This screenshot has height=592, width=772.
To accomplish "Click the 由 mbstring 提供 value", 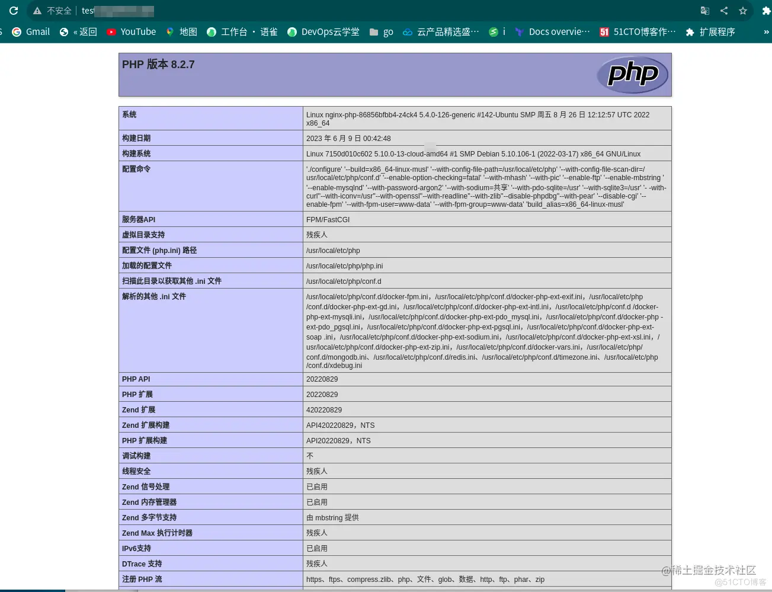I will point(332,517).
